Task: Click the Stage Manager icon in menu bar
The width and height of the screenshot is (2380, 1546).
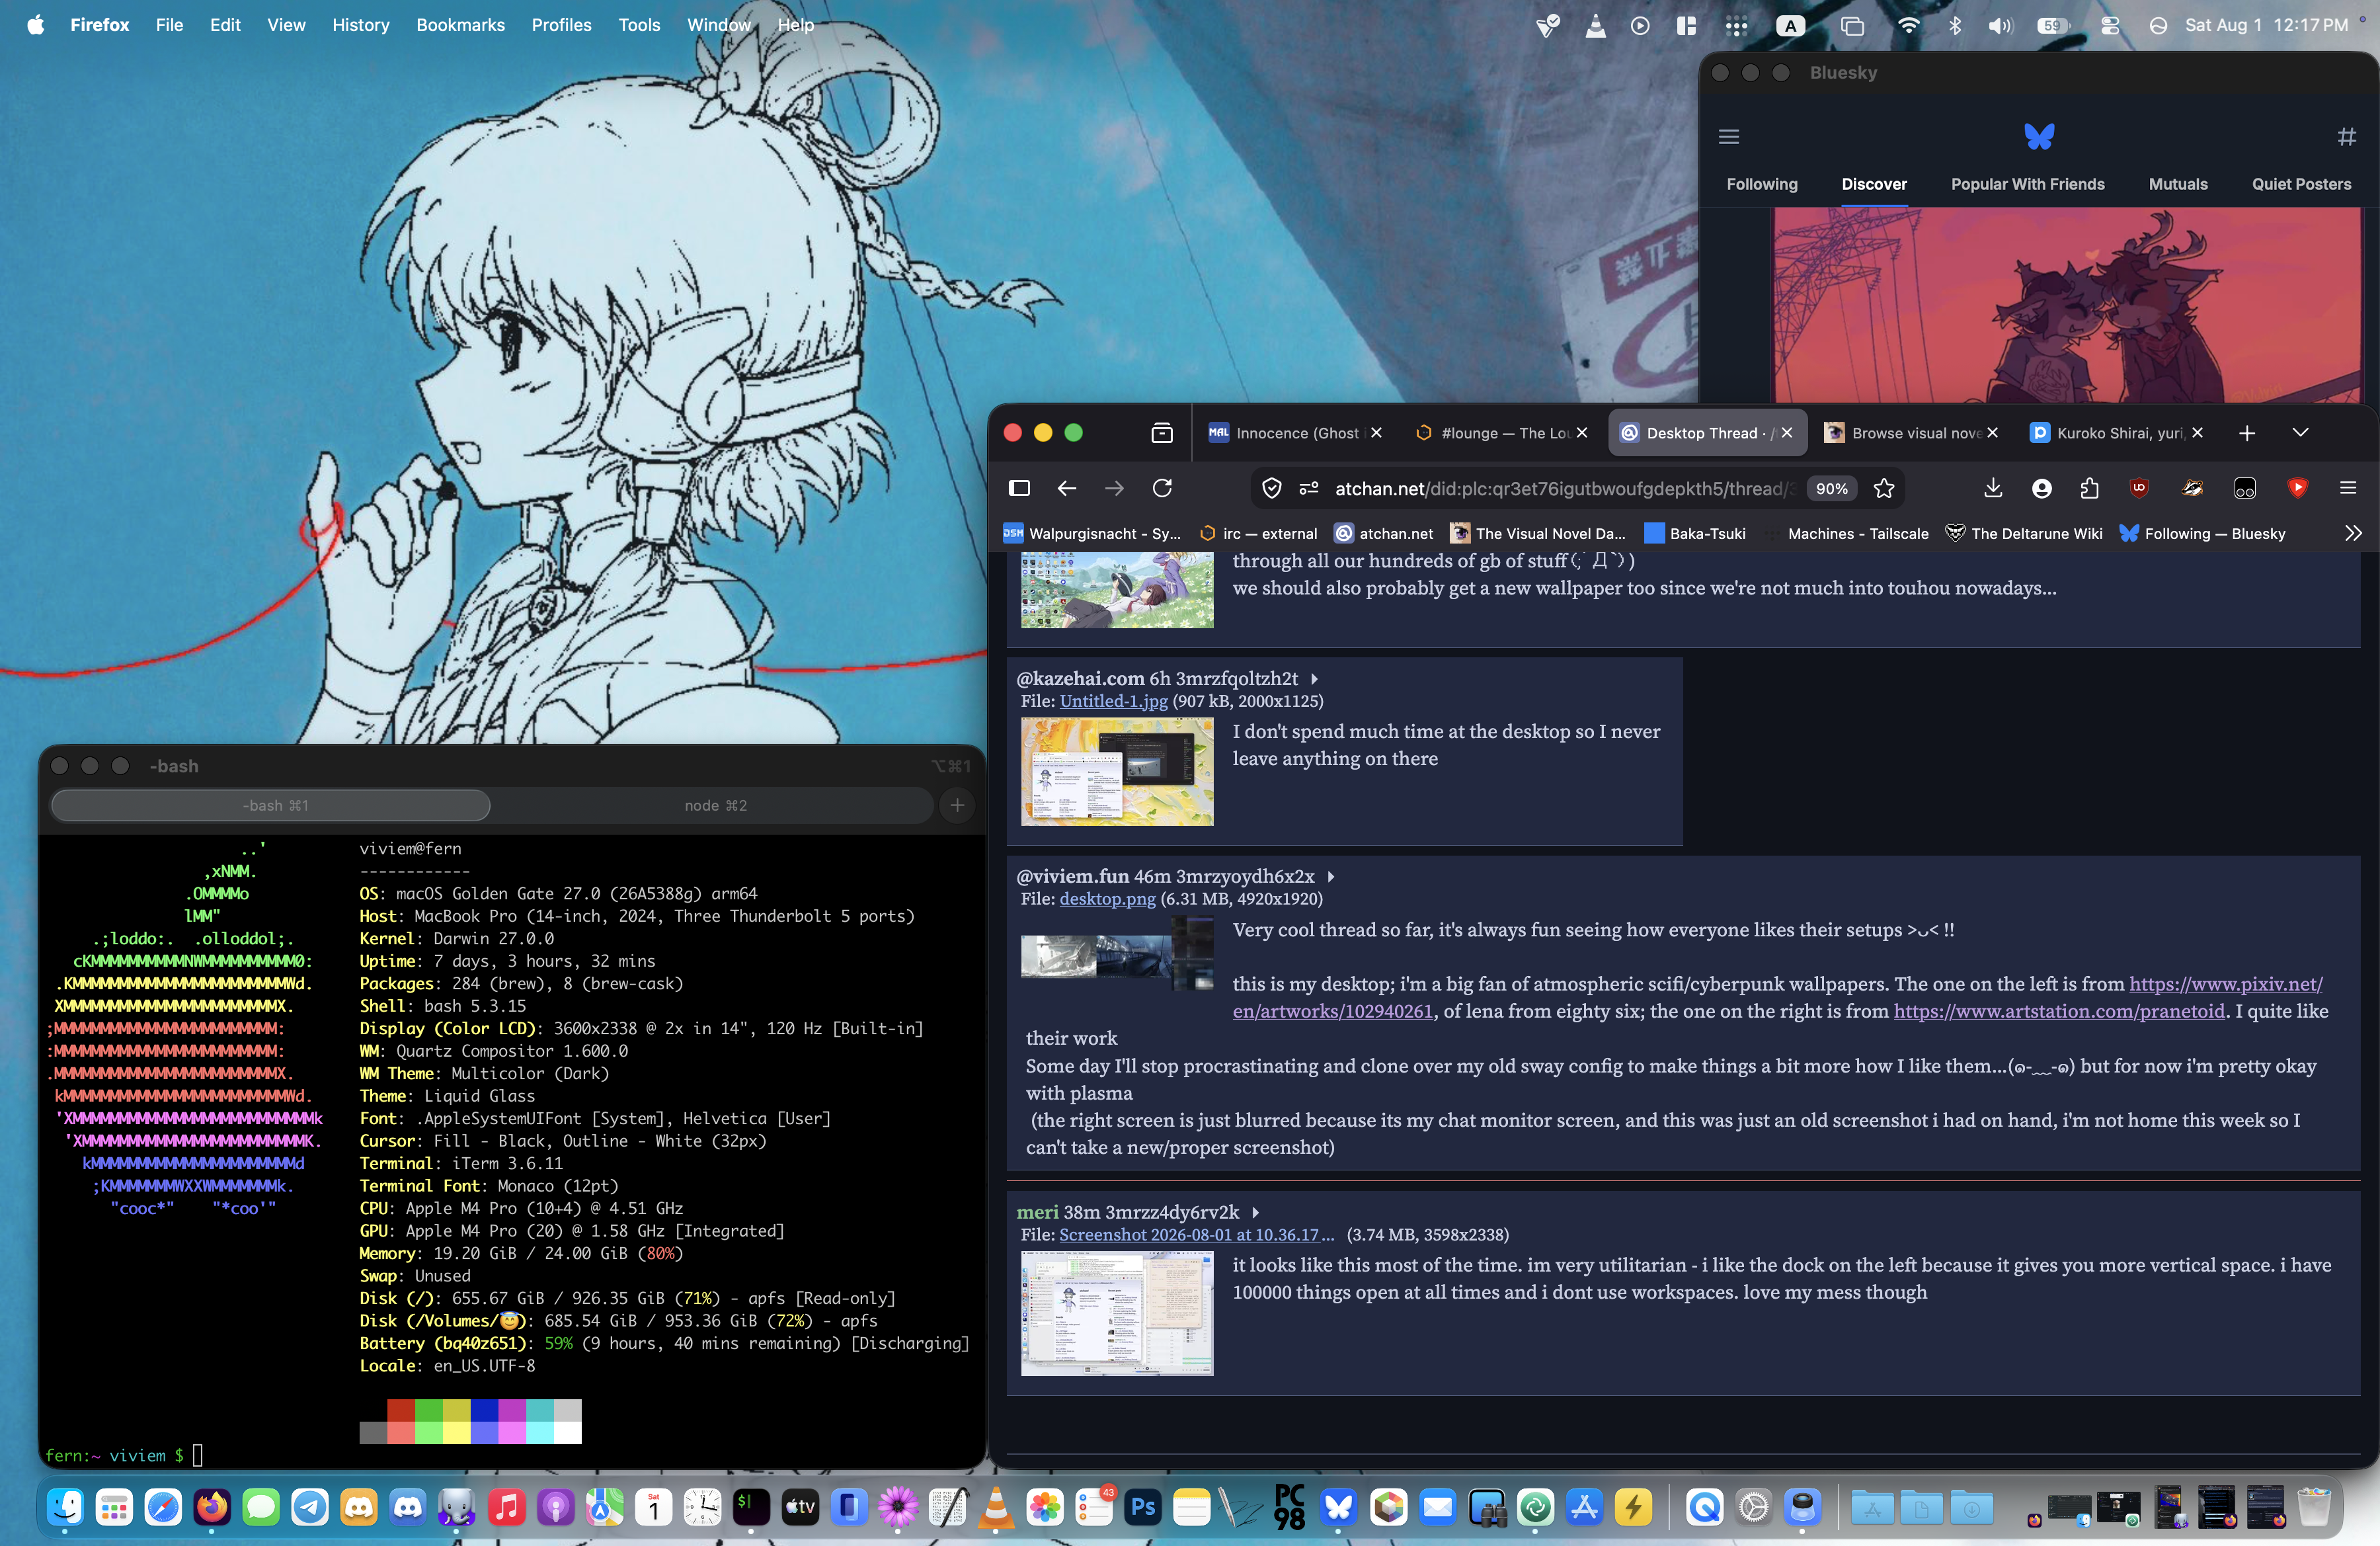Action: (x=1852, y=25)
